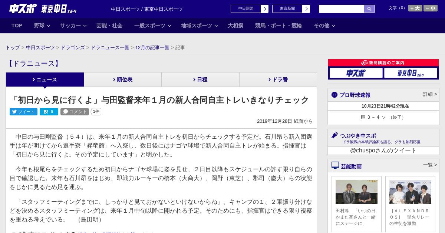Expand the 野球 navigation menu

tap(42, 26)
